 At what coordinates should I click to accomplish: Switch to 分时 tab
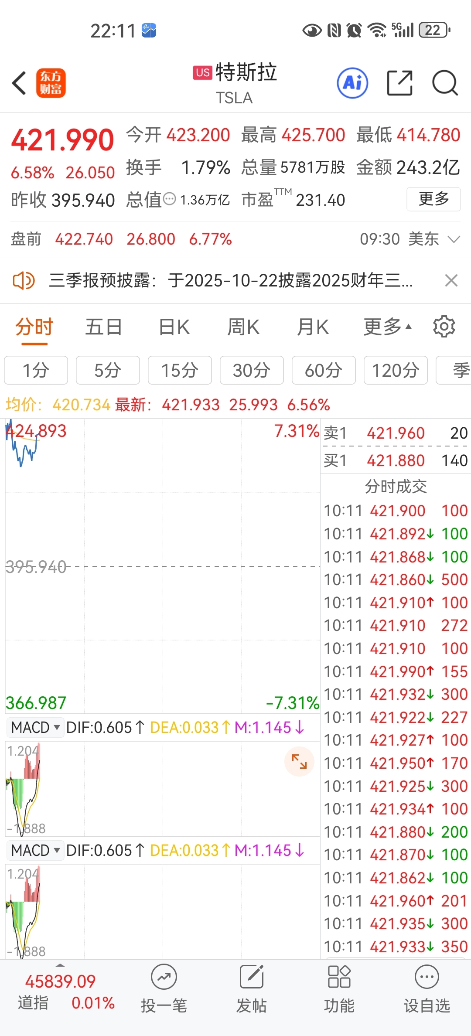(34, 327)
